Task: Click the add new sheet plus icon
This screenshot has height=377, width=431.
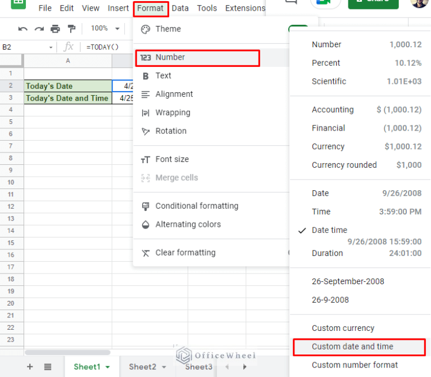Action: 30,367
